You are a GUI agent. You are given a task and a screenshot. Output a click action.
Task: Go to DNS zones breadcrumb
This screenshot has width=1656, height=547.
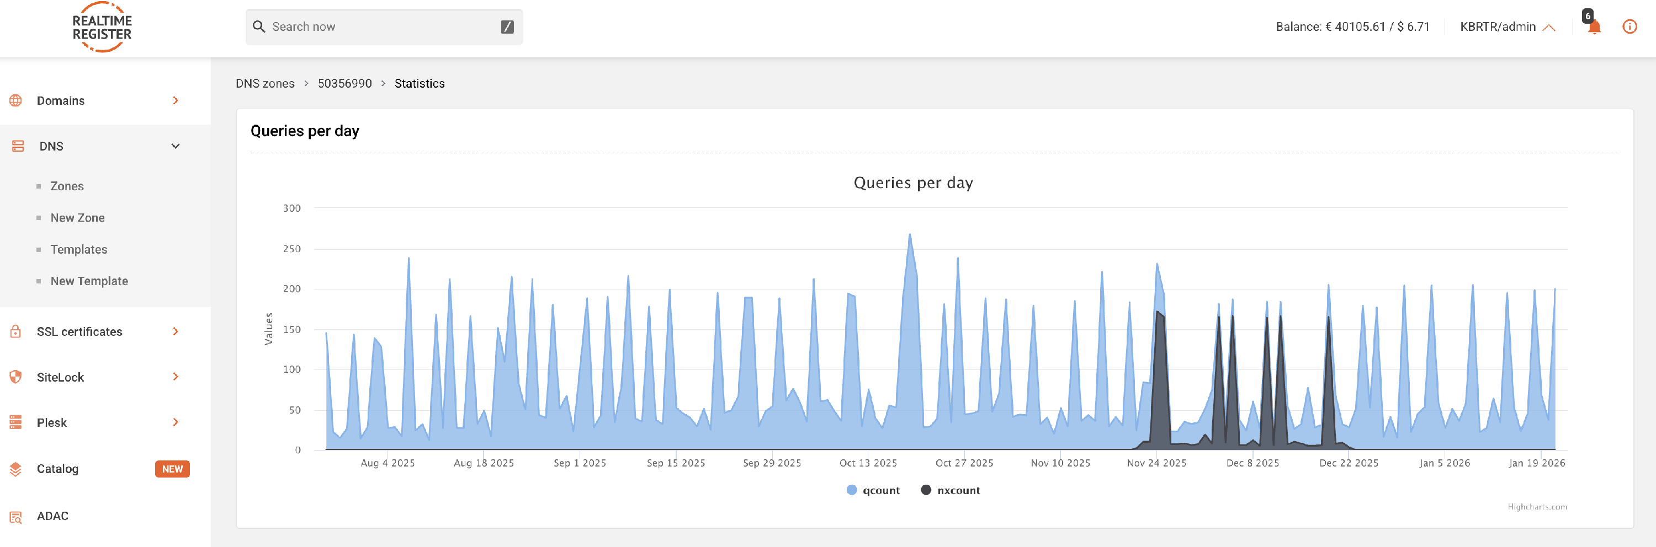click(265, 83)
